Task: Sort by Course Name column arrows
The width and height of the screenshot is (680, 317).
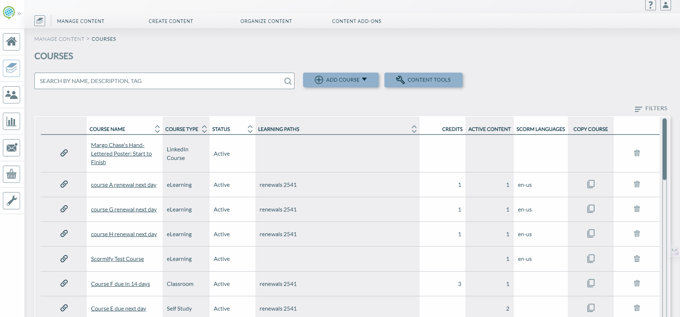Action: point(157,129)
